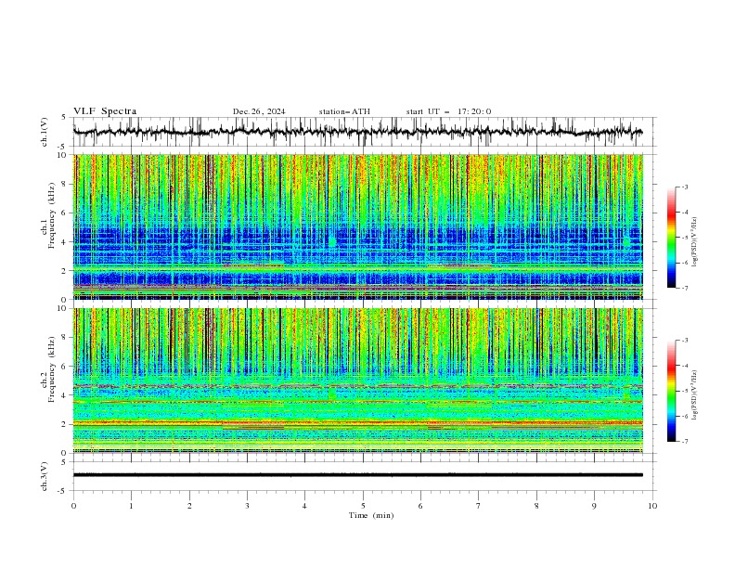Image resolution: width=735 pixels, height=568 pixels.
Task: Click the time axis tick label '5'
Action: [x=363, y=506]
